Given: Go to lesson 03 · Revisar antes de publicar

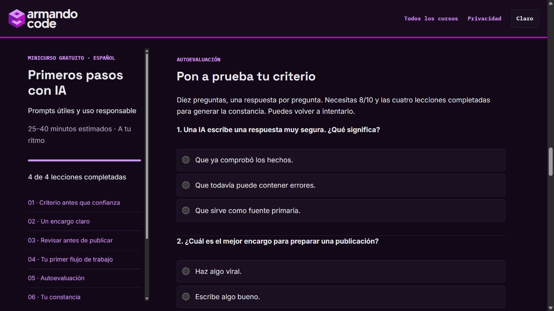Looking at the screenshot, I should (x=70, y=240).
